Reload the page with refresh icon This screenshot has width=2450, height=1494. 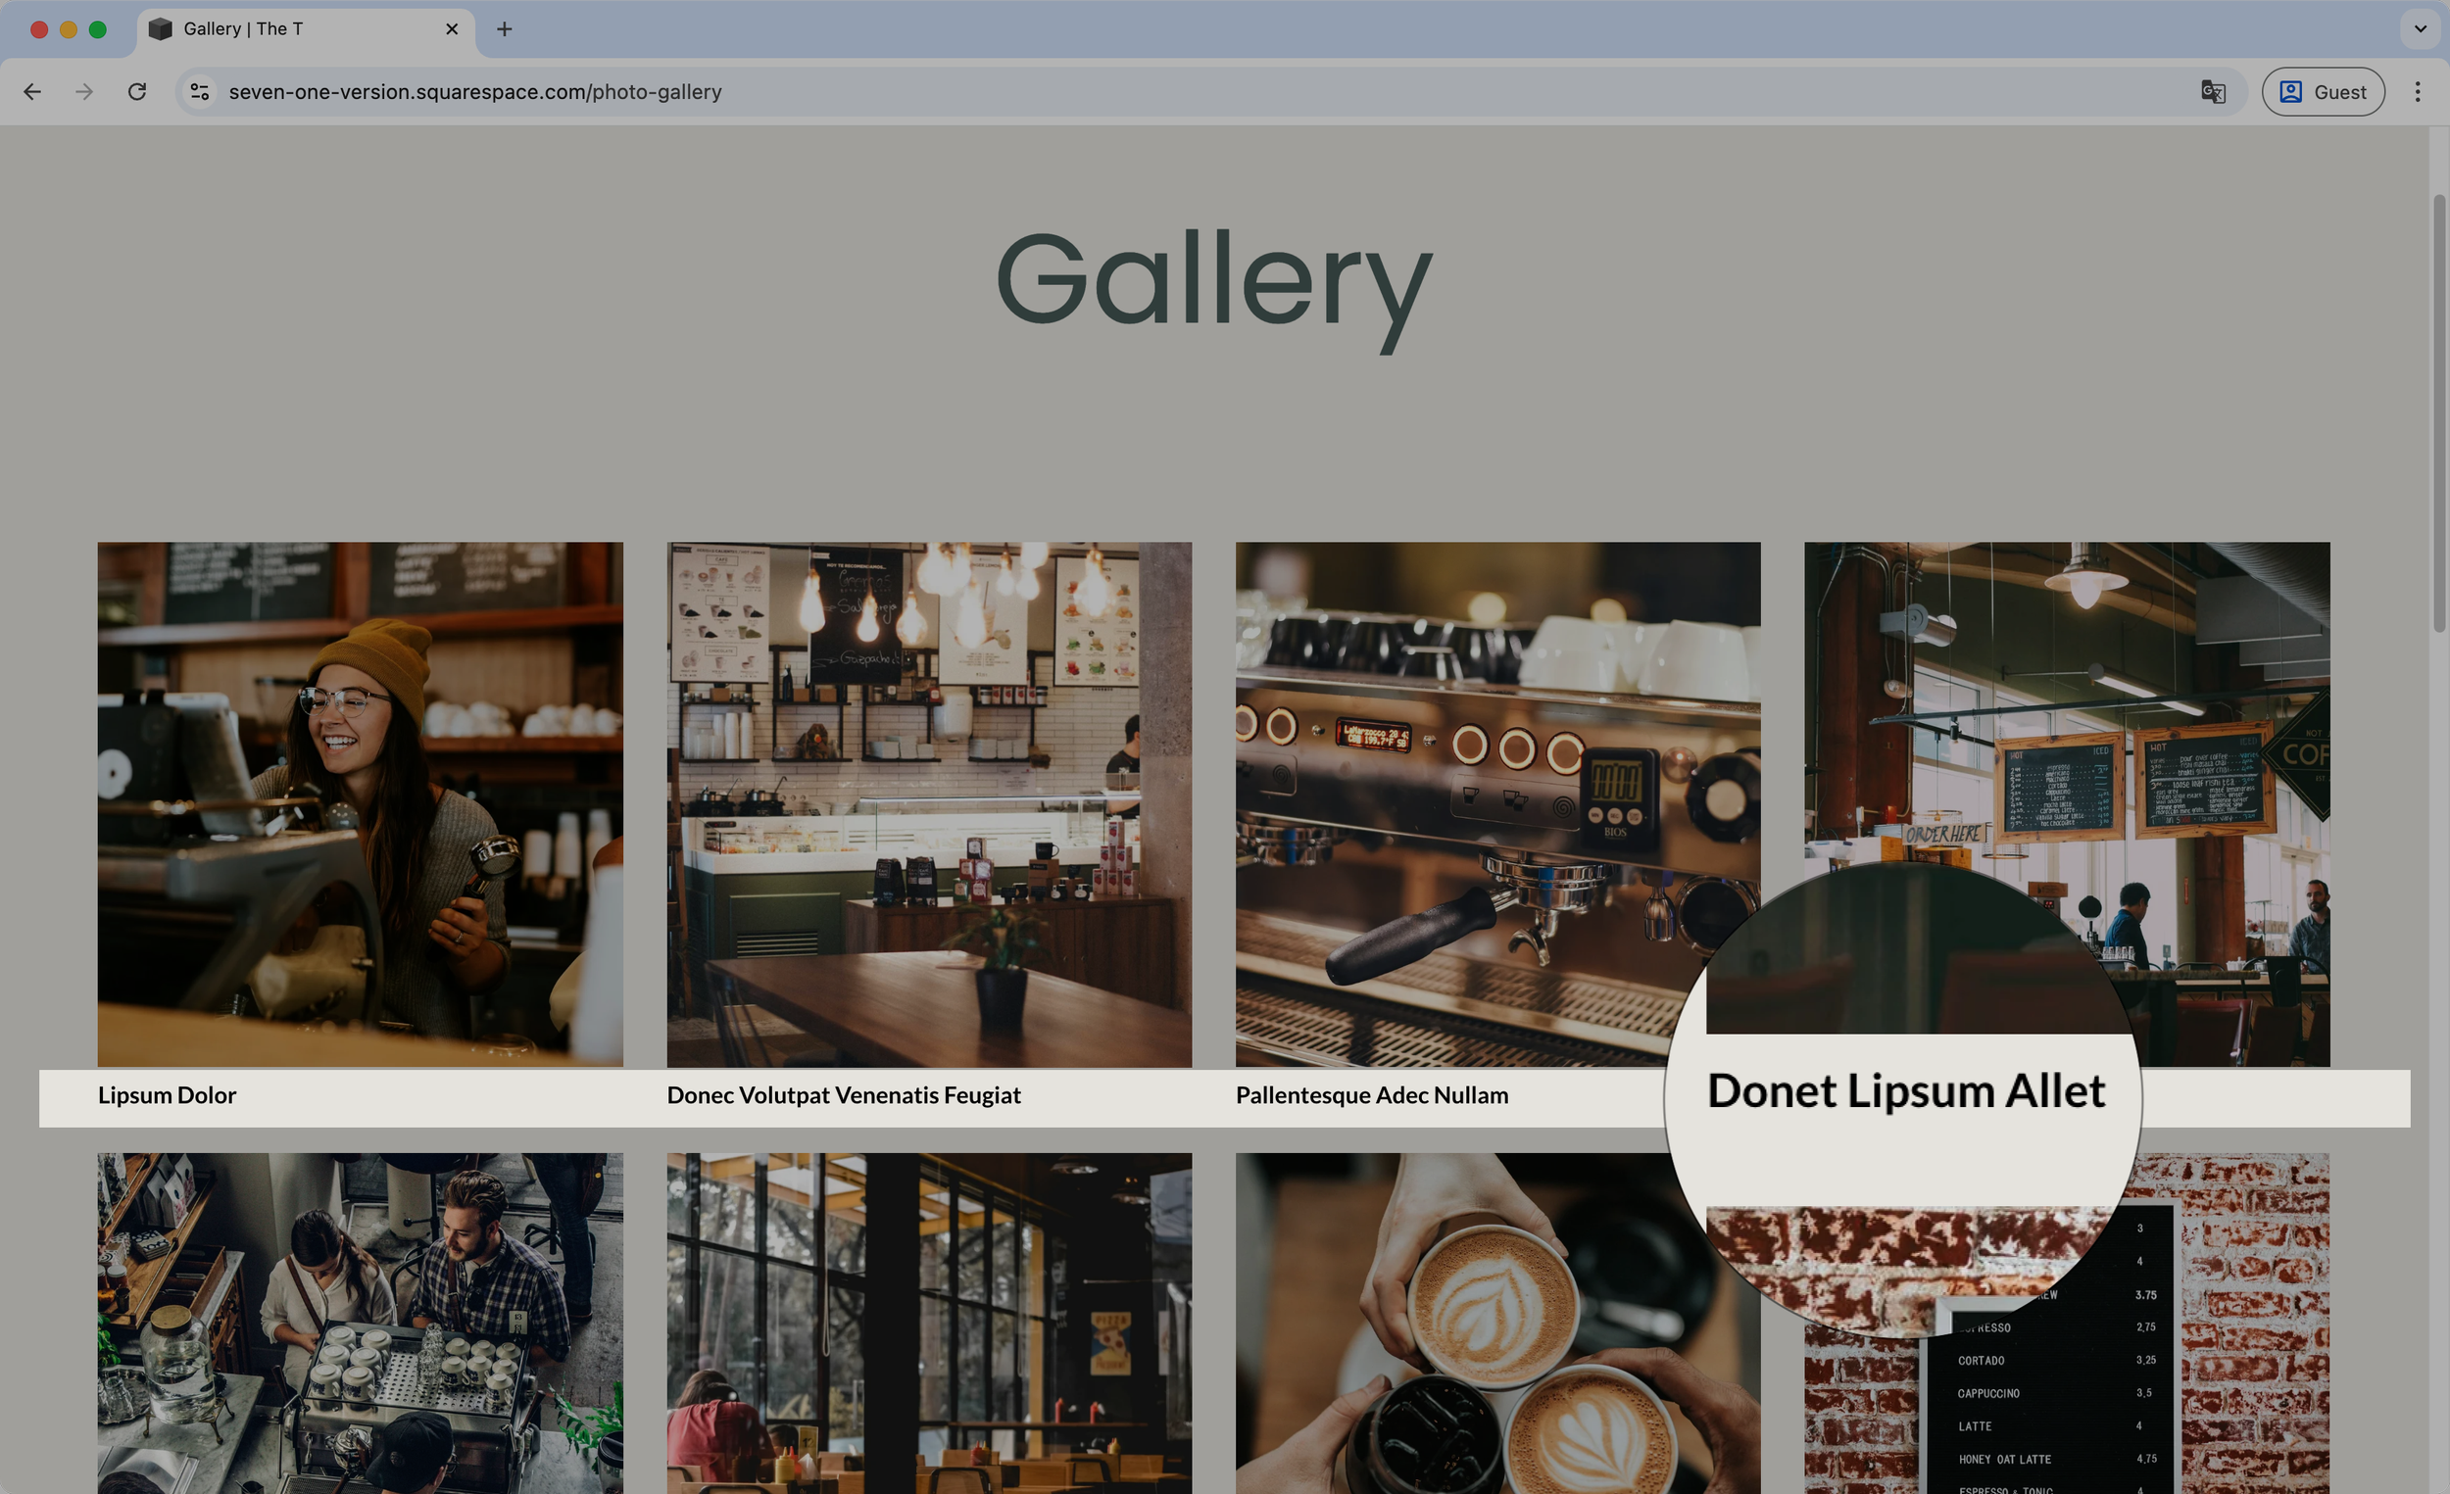coord(137,91)
